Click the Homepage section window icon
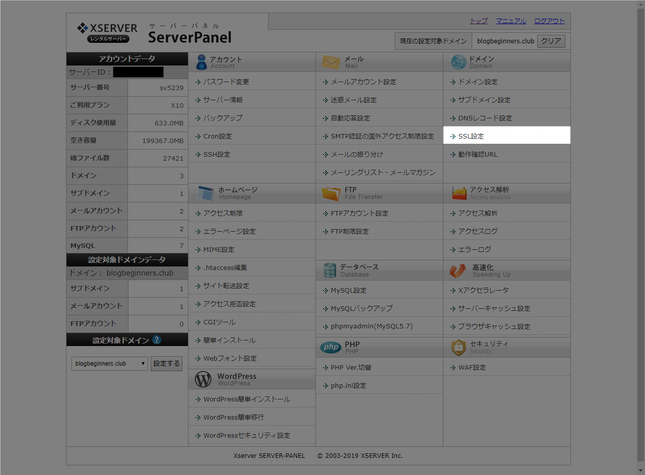Screen dimensions: 645x475 coord(205,193)
